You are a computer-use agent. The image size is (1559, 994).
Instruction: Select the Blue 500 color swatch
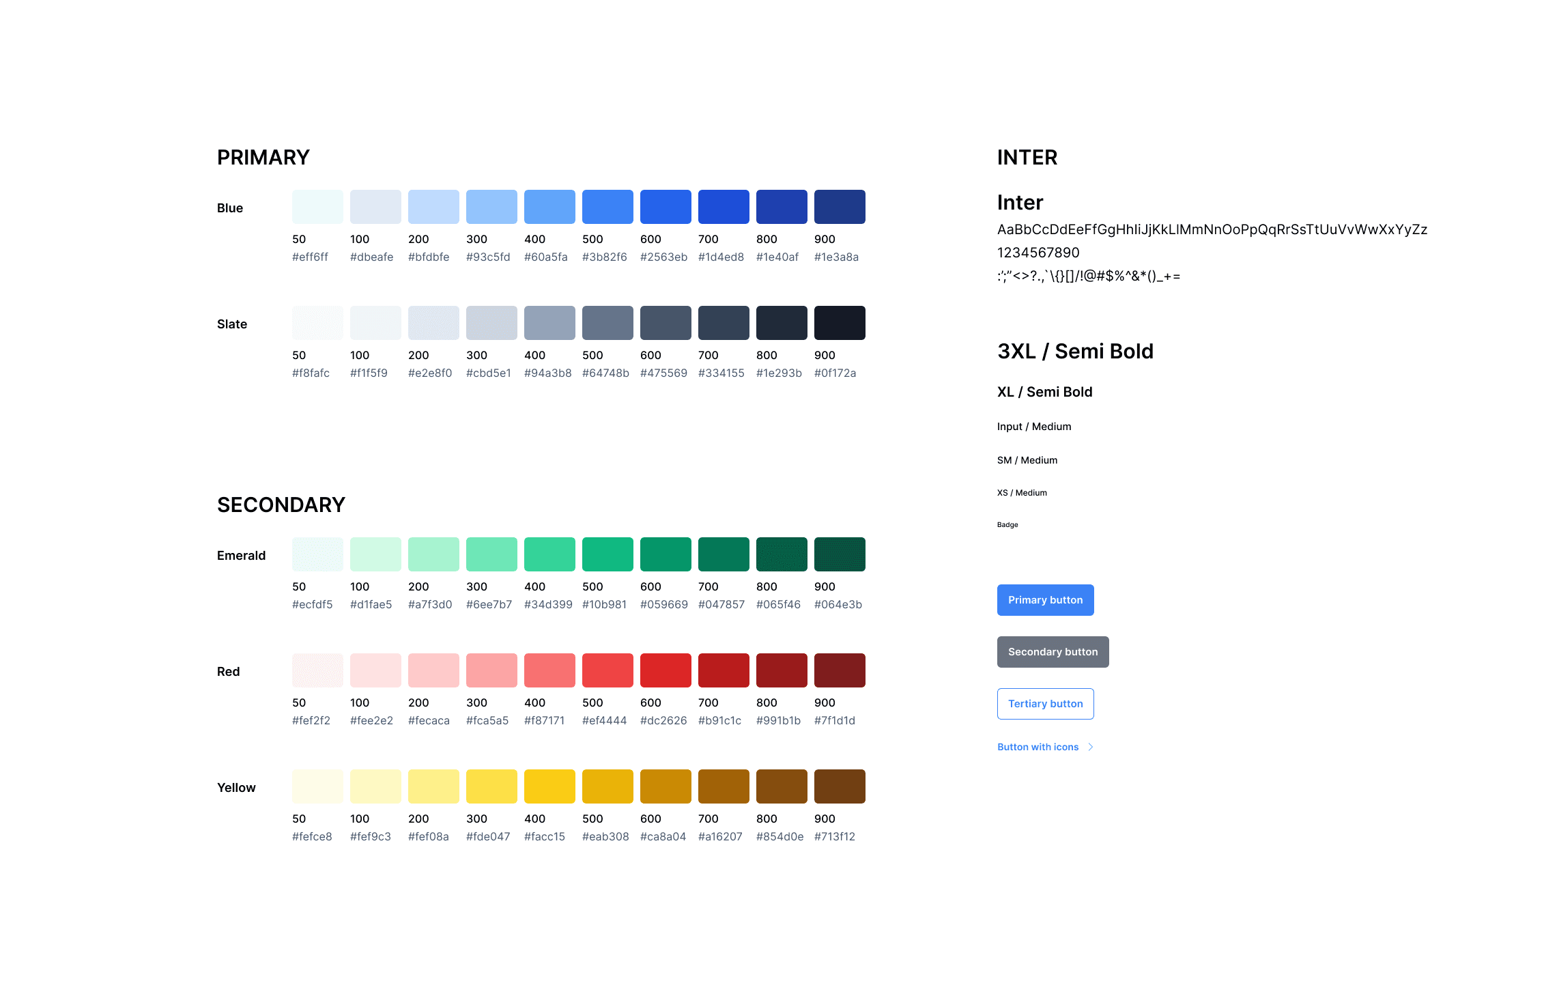pyautogui.click(x=607, y=207)
